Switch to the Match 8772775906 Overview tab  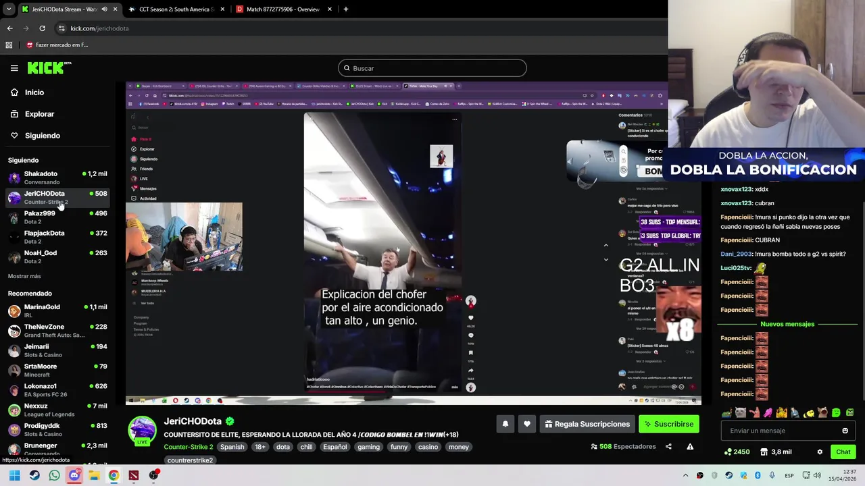click(283, 9)
